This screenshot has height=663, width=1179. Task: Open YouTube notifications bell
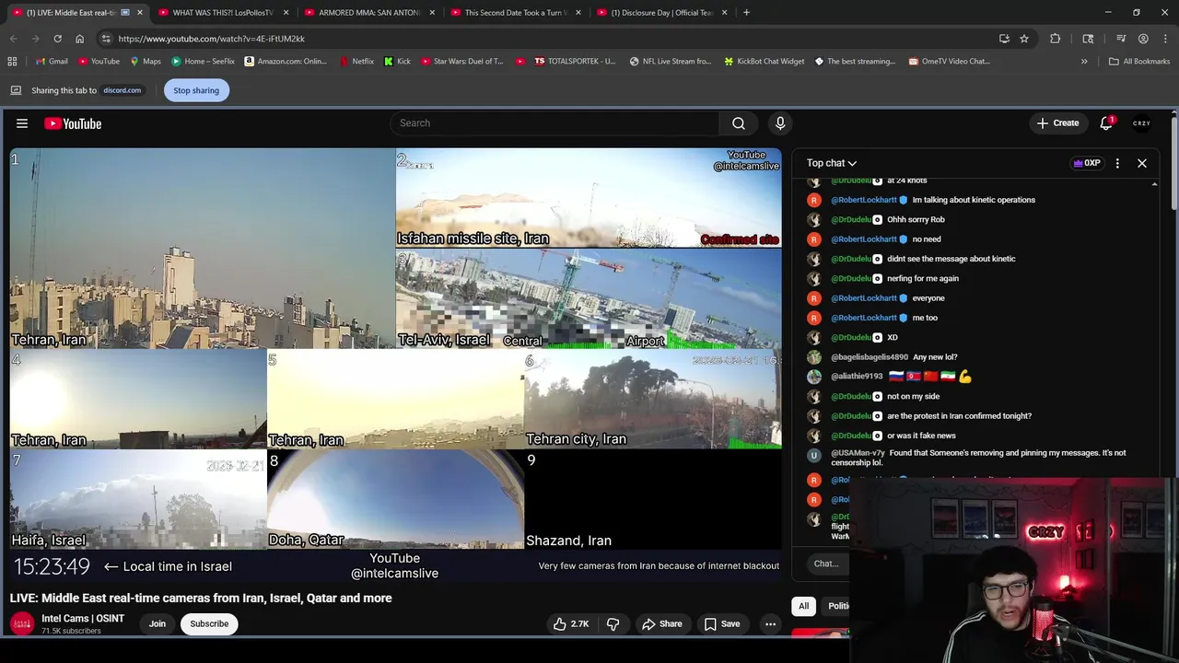coord(1106,123)
